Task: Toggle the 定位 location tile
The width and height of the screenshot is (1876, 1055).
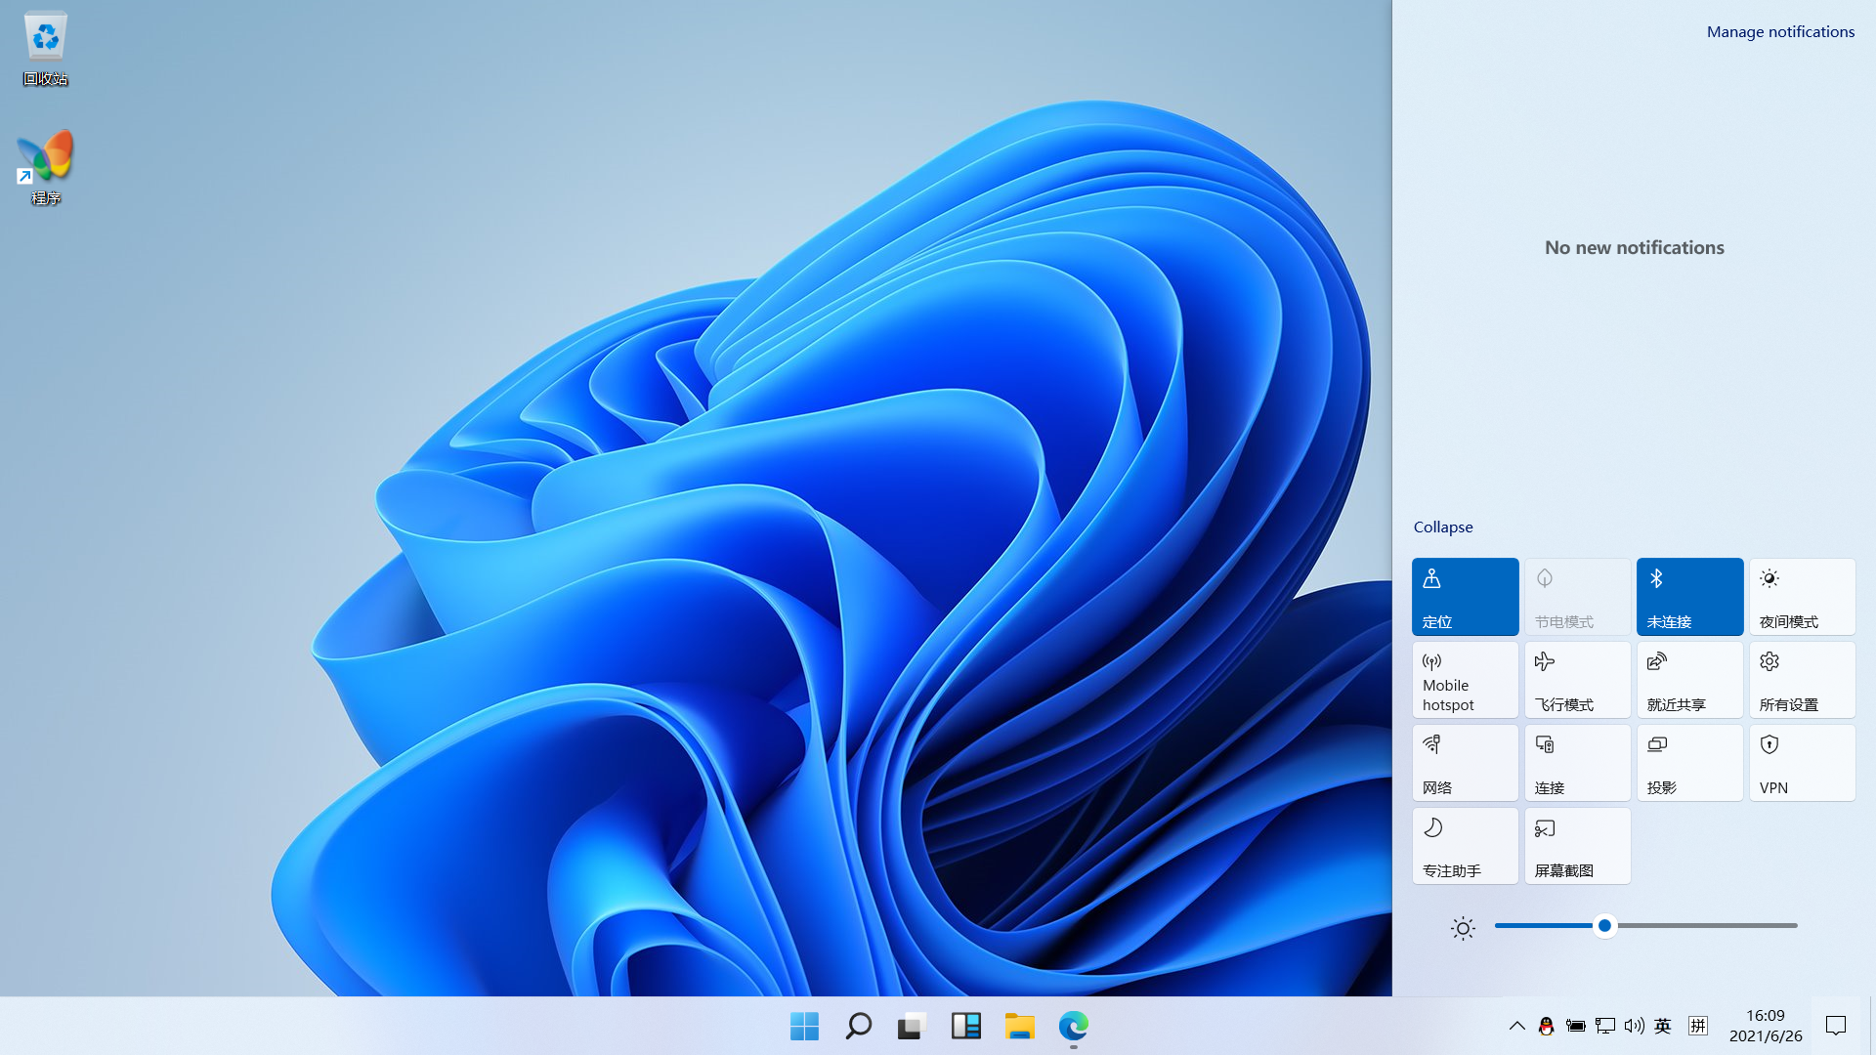Action: (x=1465, y=596)
